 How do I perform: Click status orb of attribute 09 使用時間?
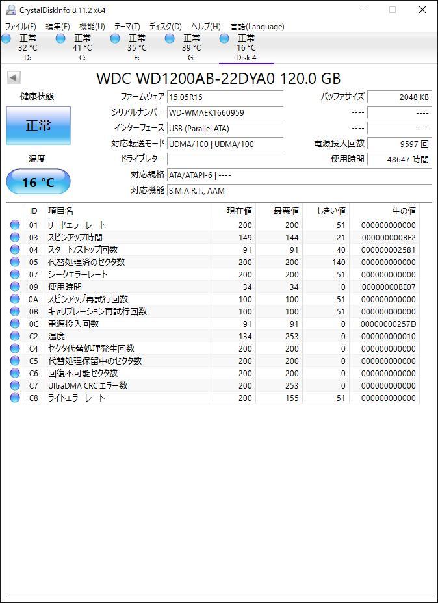coord(15,287)
